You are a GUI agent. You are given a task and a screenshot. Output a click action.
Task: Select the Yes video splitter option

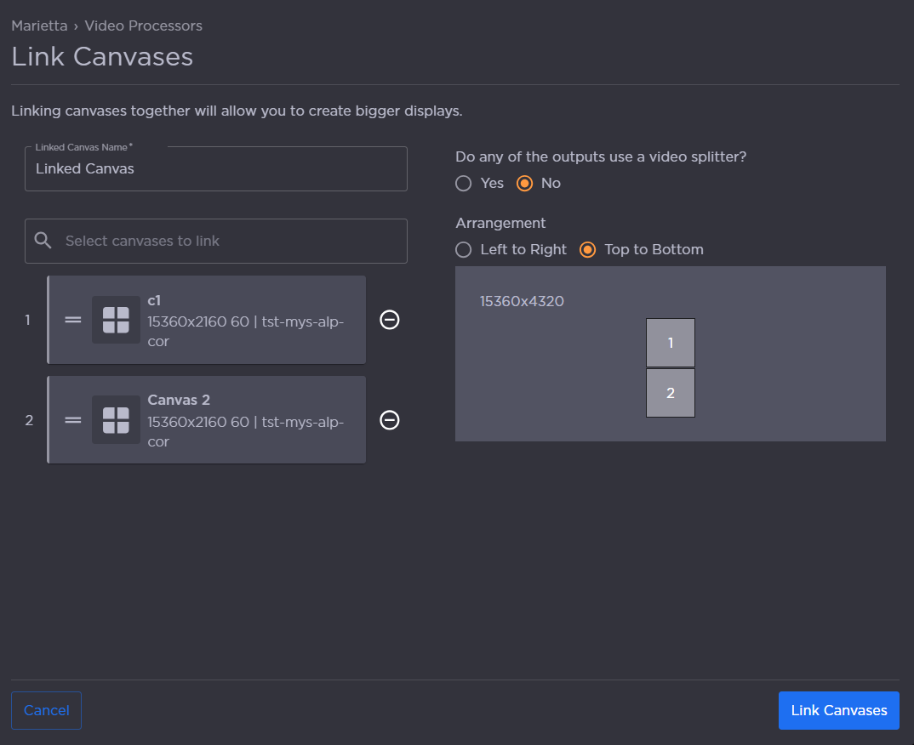click(463, 183)
